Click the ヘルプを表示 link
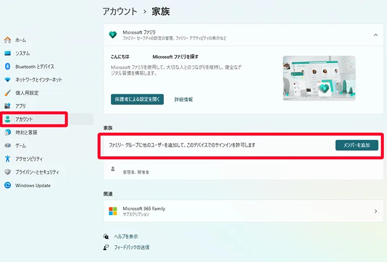387x262 pixels. [x=126, y=237]
